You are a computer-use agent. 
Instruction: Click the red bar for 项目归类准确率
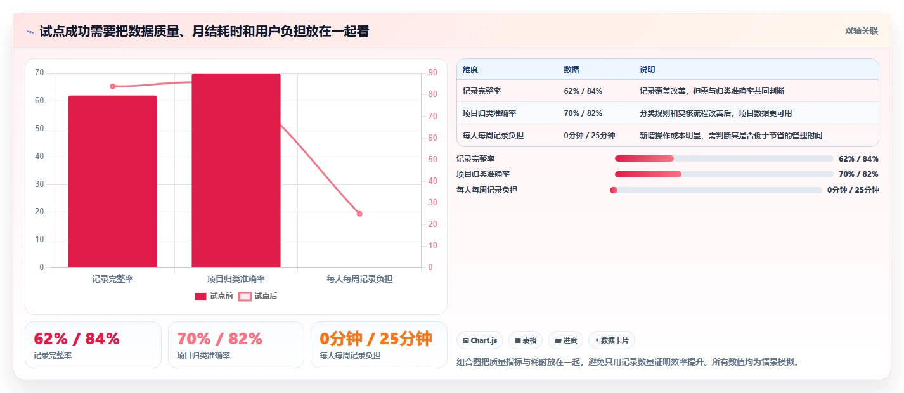point(236,171)
